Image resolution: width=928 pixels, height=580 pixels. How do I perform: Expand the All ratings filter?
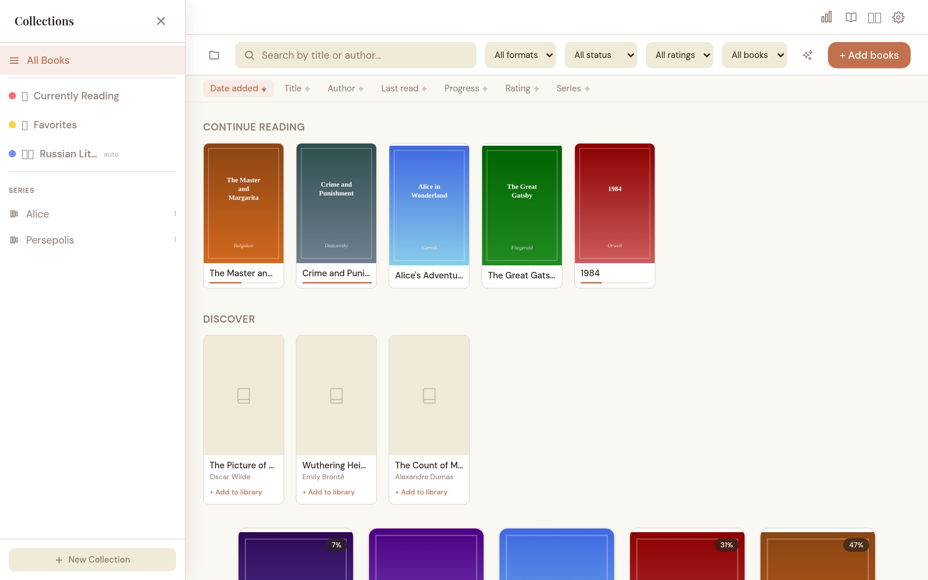(x=679, y=55)
